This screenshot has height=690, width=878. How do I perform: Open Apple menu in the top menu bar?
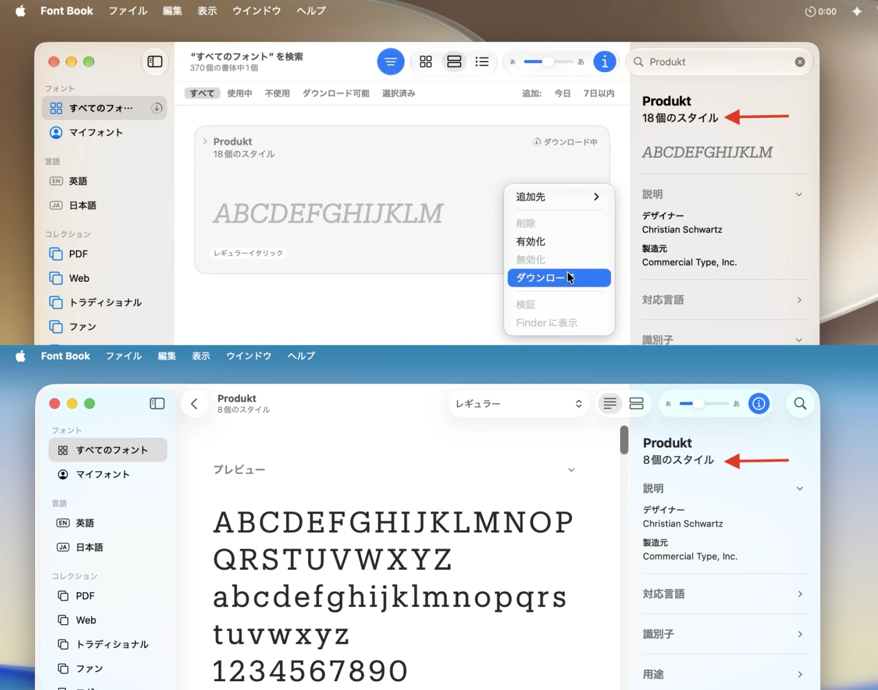coord(21,11)
